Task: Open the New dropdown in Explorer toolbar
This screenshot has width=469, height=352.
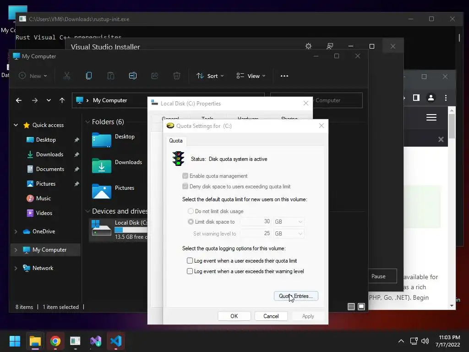Action: pyautogui.click(x=33, y=76)
